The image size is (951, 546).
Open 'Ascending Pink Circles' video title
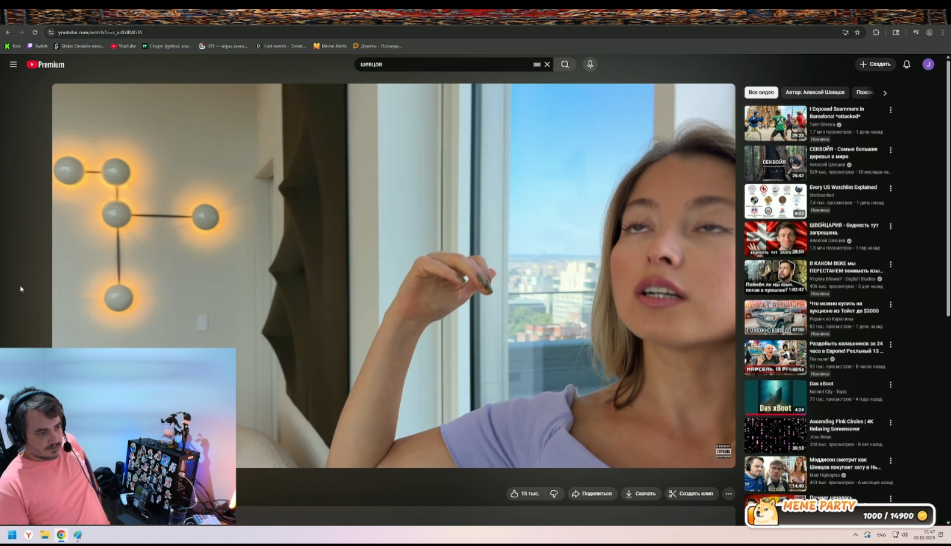click(x=841, y=425)
